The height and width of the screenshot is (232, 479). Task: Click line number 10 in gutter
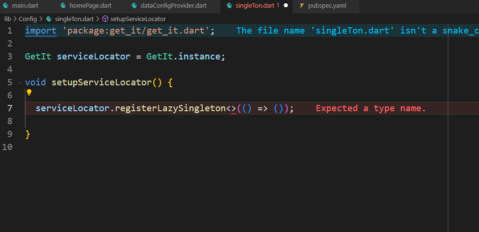point(7,147)
